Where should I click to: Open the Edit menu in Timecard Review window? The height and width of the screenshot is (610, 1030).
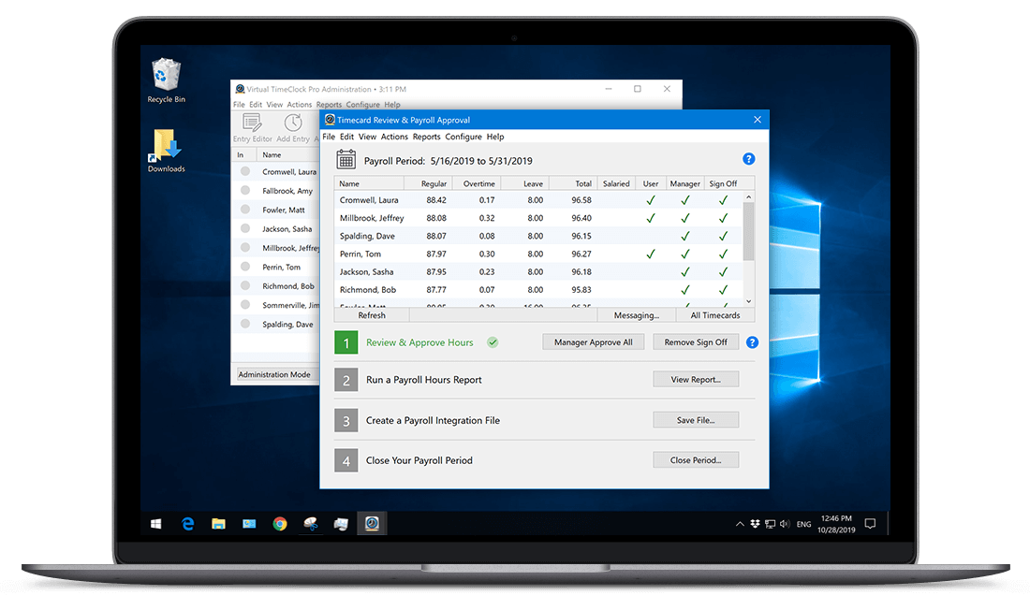coord(346,137)
